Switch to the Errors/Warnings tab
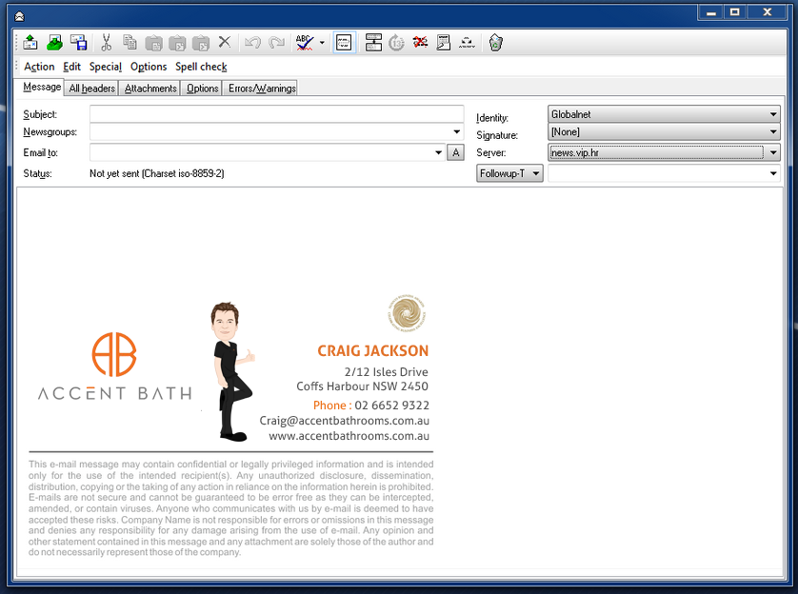 pos(262,88)
